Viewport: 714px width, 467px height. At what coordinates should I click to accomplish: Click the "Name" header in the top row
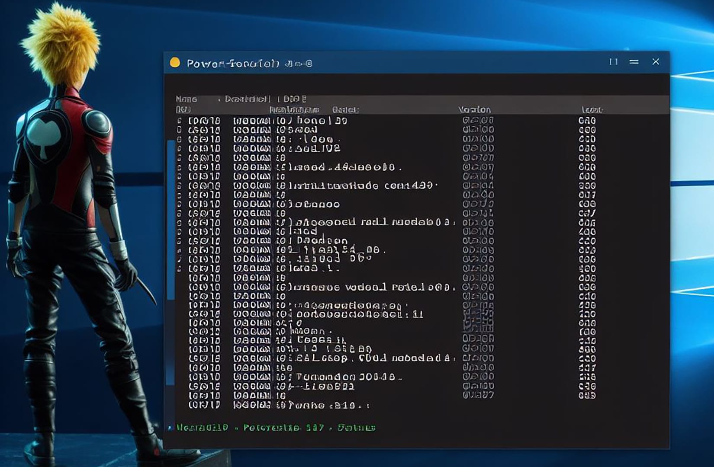pos(186,99)
